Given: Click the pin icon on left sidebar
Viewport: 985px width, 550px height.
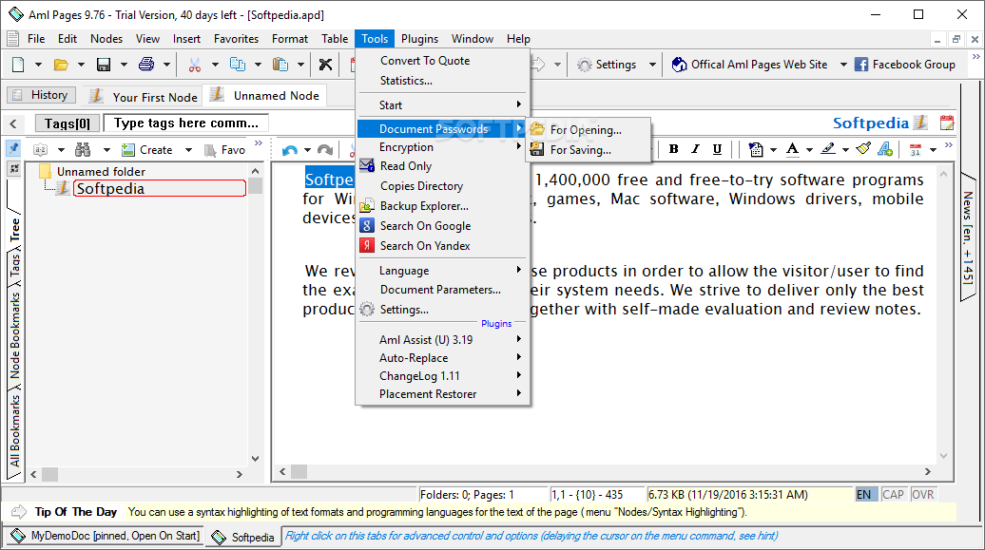Looking at the screenshot, I should (14, 148).
